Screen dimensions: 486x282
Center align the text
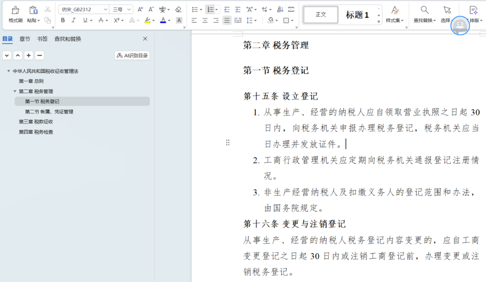[205, 20]
